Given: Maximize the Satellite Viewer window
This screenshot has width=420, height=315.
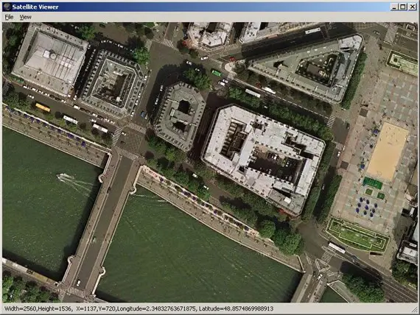Looking at the screenshot, I should pos(402,7).
